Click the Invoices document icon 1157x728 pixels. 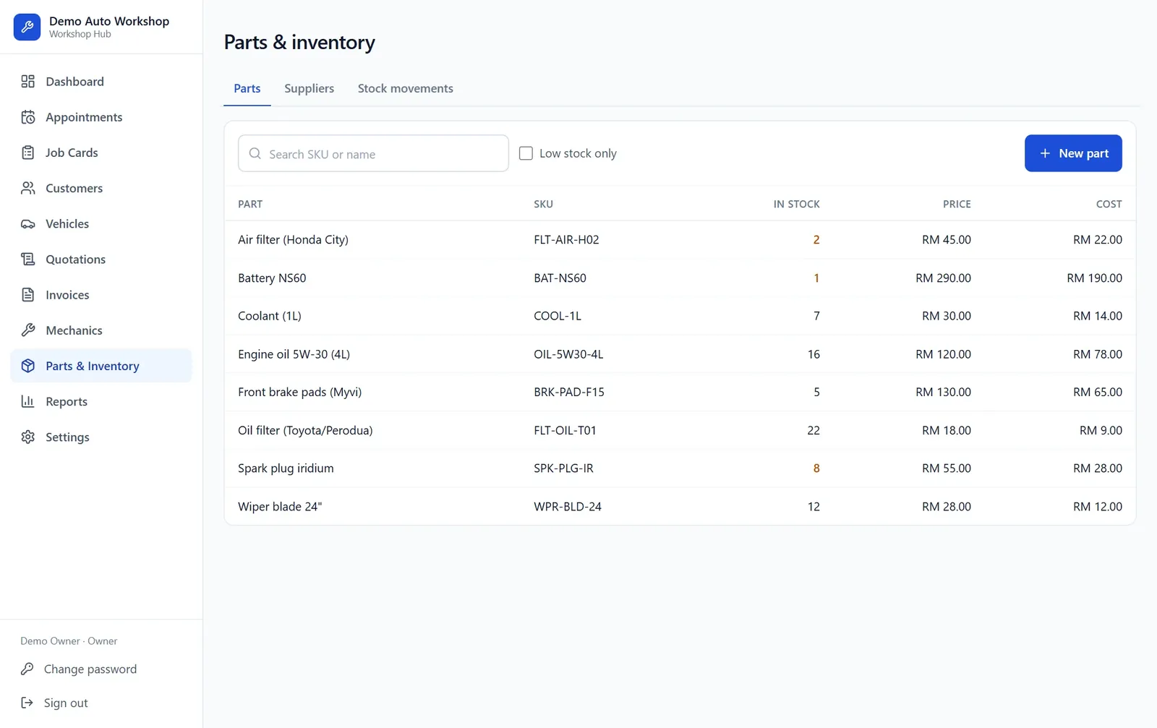coord(27,294)
